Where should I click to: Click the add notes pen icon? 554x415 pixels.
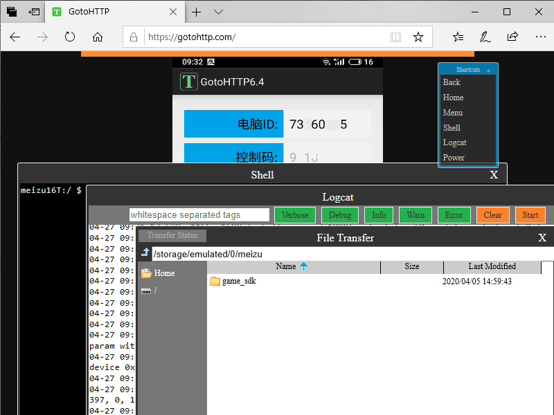[x=485, y=37]
